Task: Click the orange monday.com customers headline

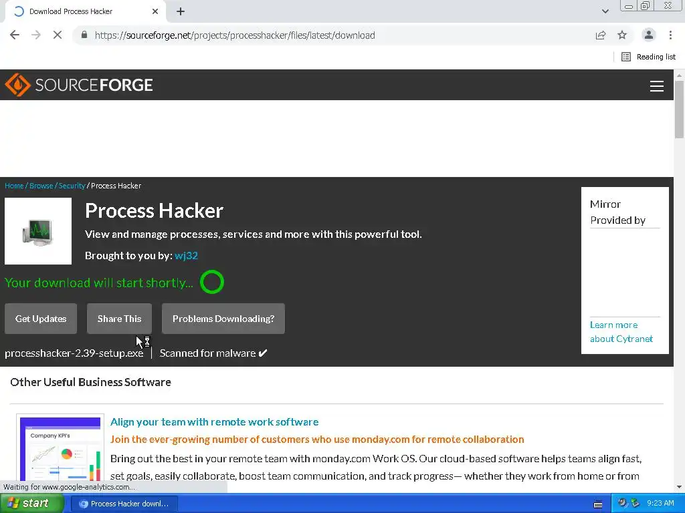Action: click(317, 440)
